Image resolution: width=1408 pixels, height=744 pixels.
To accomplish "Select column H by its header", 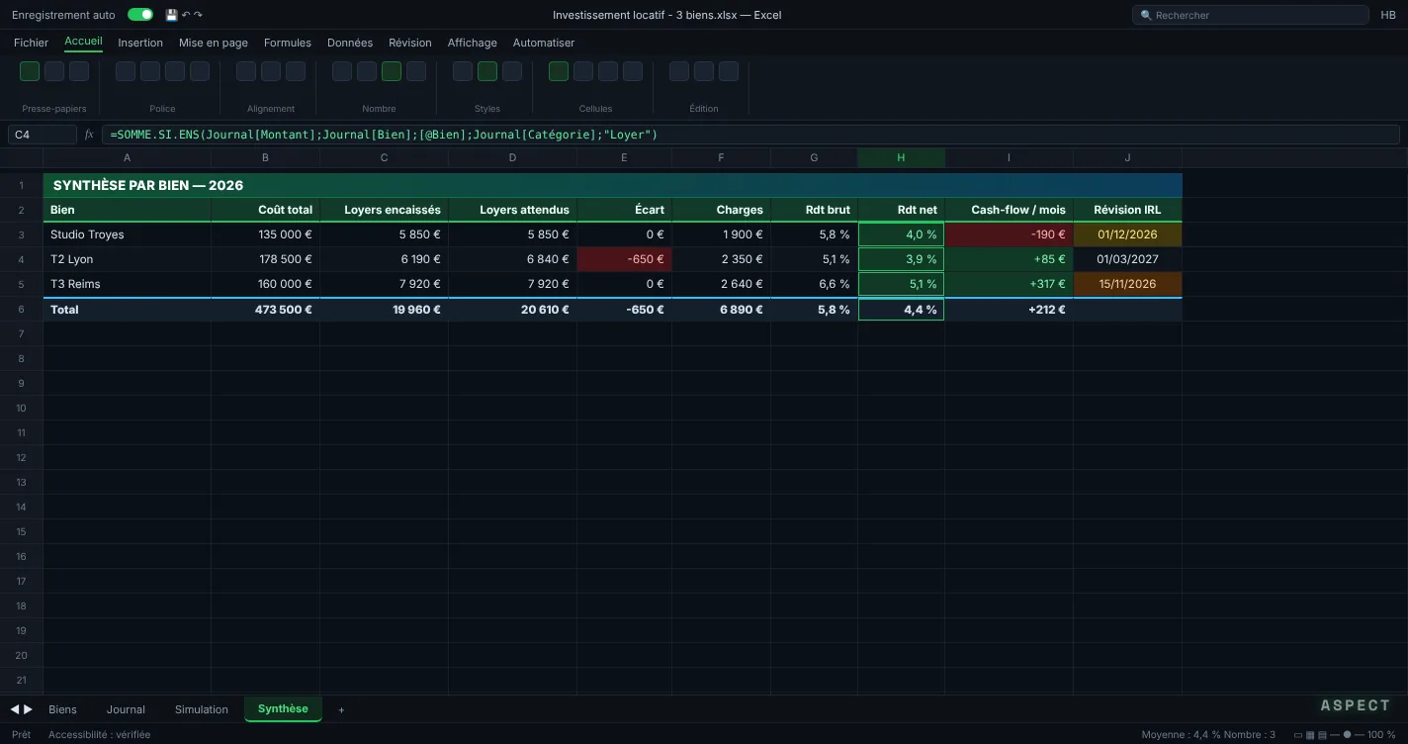I will click(901, 157).
